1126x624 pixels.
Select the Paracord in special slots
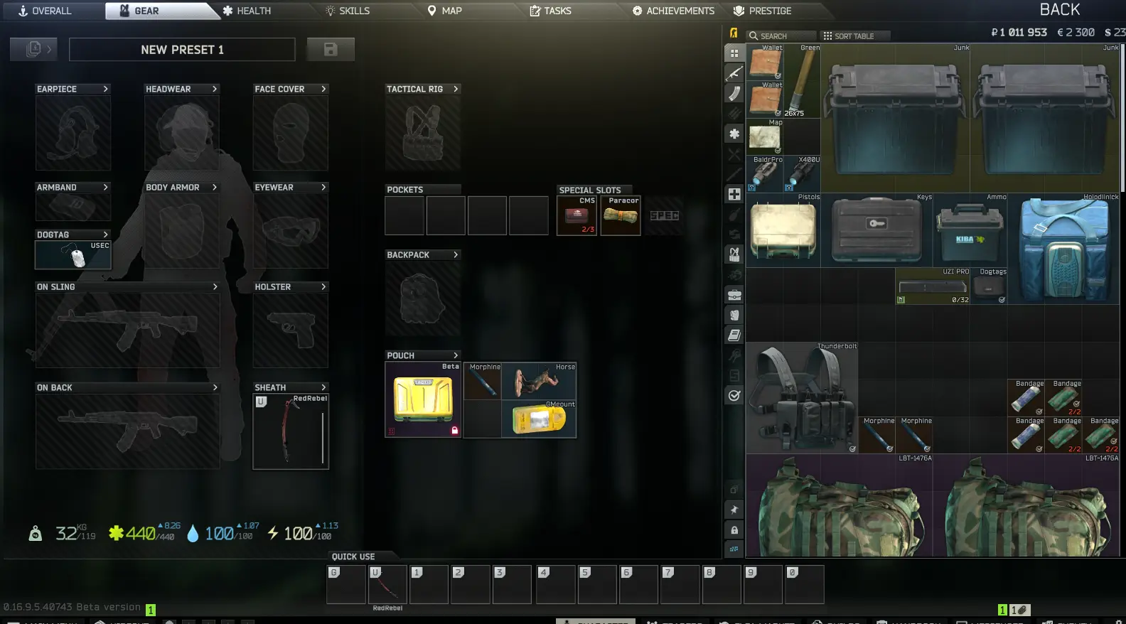click(x=621, y=215)
